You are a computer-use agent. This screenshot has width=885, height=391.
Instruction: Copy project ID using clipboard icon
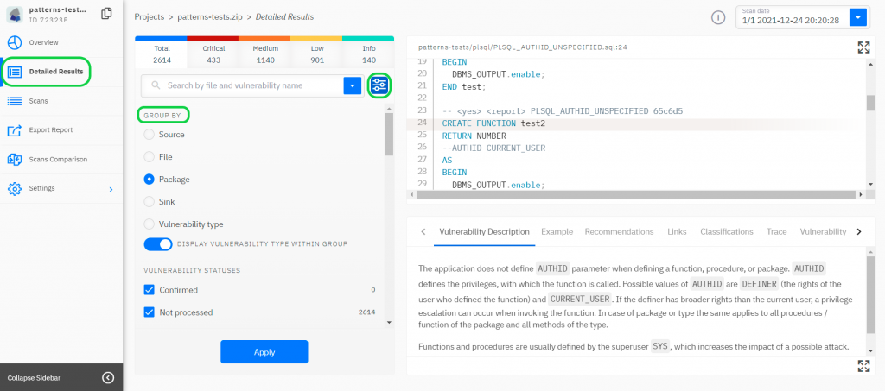pos(106,14)
